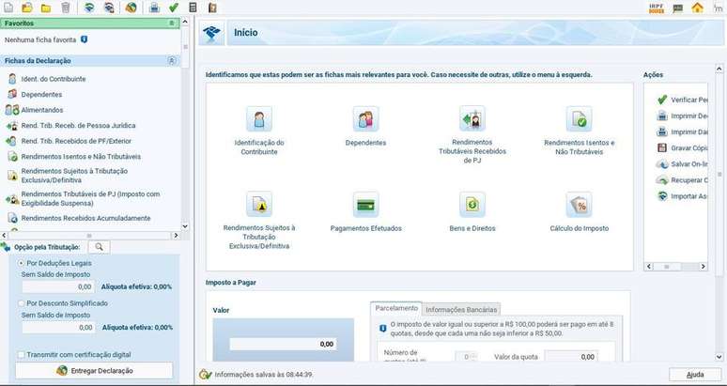The image size is (727, 386).
Task: Collapse the Favoritos panel
Action: (x=171, y=23)
